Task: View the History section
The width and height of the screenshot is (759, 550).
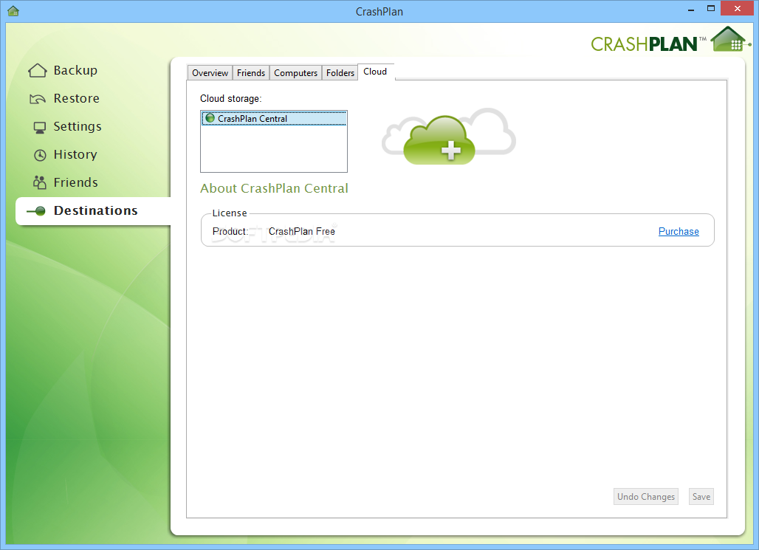Action: click(x=75, y=154)
